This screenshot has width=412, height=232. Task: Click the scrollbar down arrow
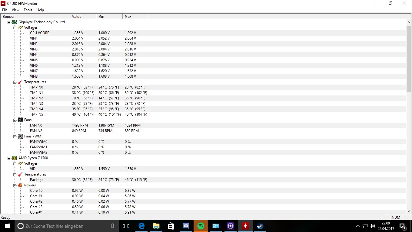409,211
